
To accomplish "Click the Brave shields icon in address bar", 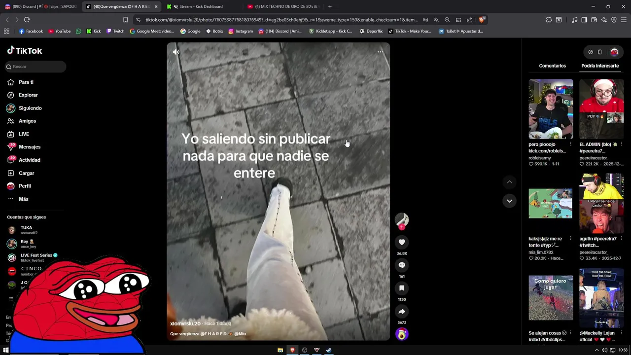I will 482,20.
